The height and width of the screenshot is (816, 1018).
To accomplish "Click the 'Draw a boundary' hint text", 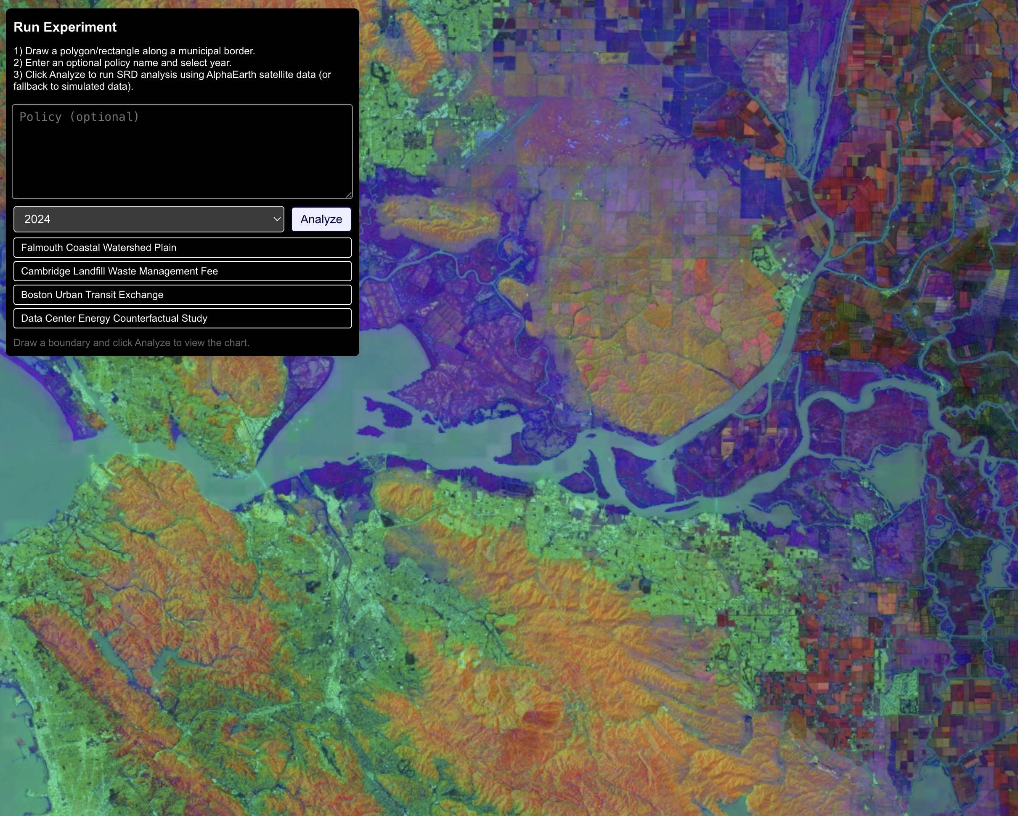I will click(131, 343).
